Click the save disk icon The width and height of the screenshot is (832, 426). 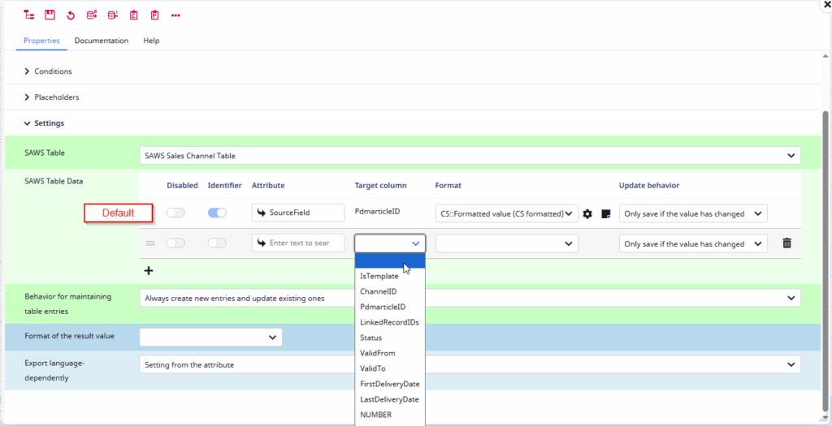(x=50, y=15)
